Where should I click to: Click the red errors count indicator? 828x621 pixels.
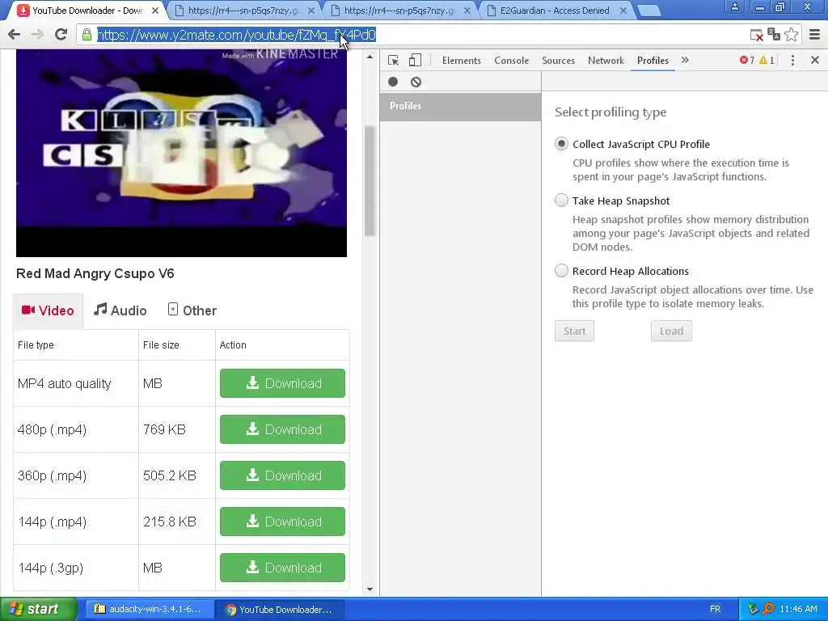click(x=746, y=60)
